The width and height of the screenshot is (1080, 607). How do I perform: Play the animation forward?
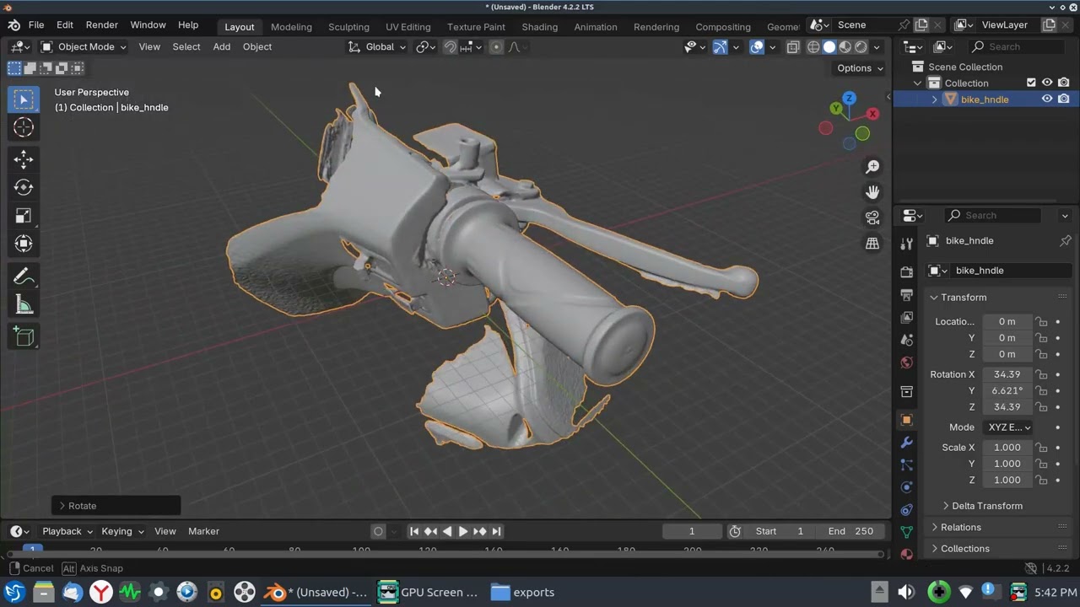click(462, 531)
